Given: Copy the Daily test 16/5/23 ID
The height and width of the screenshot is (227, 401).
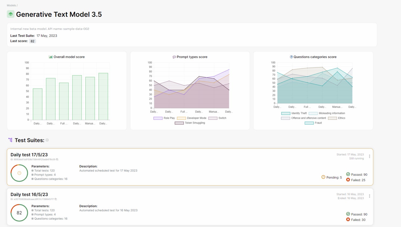Looking at the screenshot, I should click(56, 199).
